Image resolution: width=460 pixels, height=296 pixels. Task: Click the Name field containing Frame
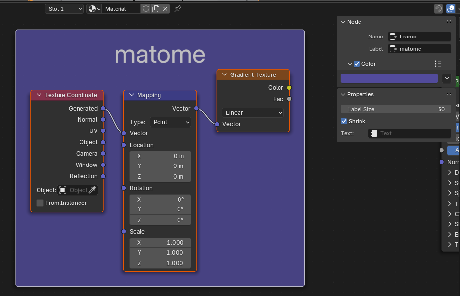pyautogui.click(x=420, y=37)
